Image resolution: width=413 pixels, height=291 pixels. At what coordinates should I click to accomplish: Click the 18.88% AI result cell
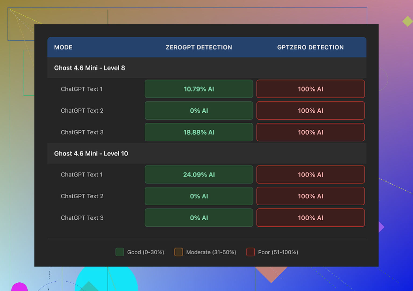(x=199, y=132)
